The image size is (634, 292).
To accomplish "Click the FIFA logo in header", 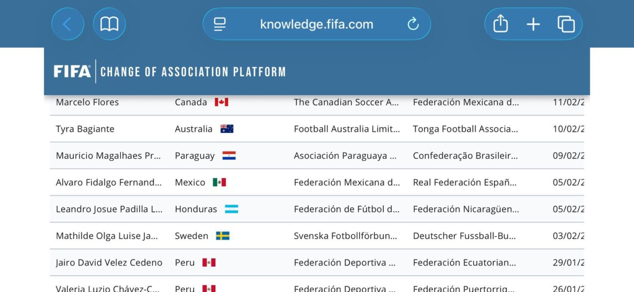I will [72, 72].
